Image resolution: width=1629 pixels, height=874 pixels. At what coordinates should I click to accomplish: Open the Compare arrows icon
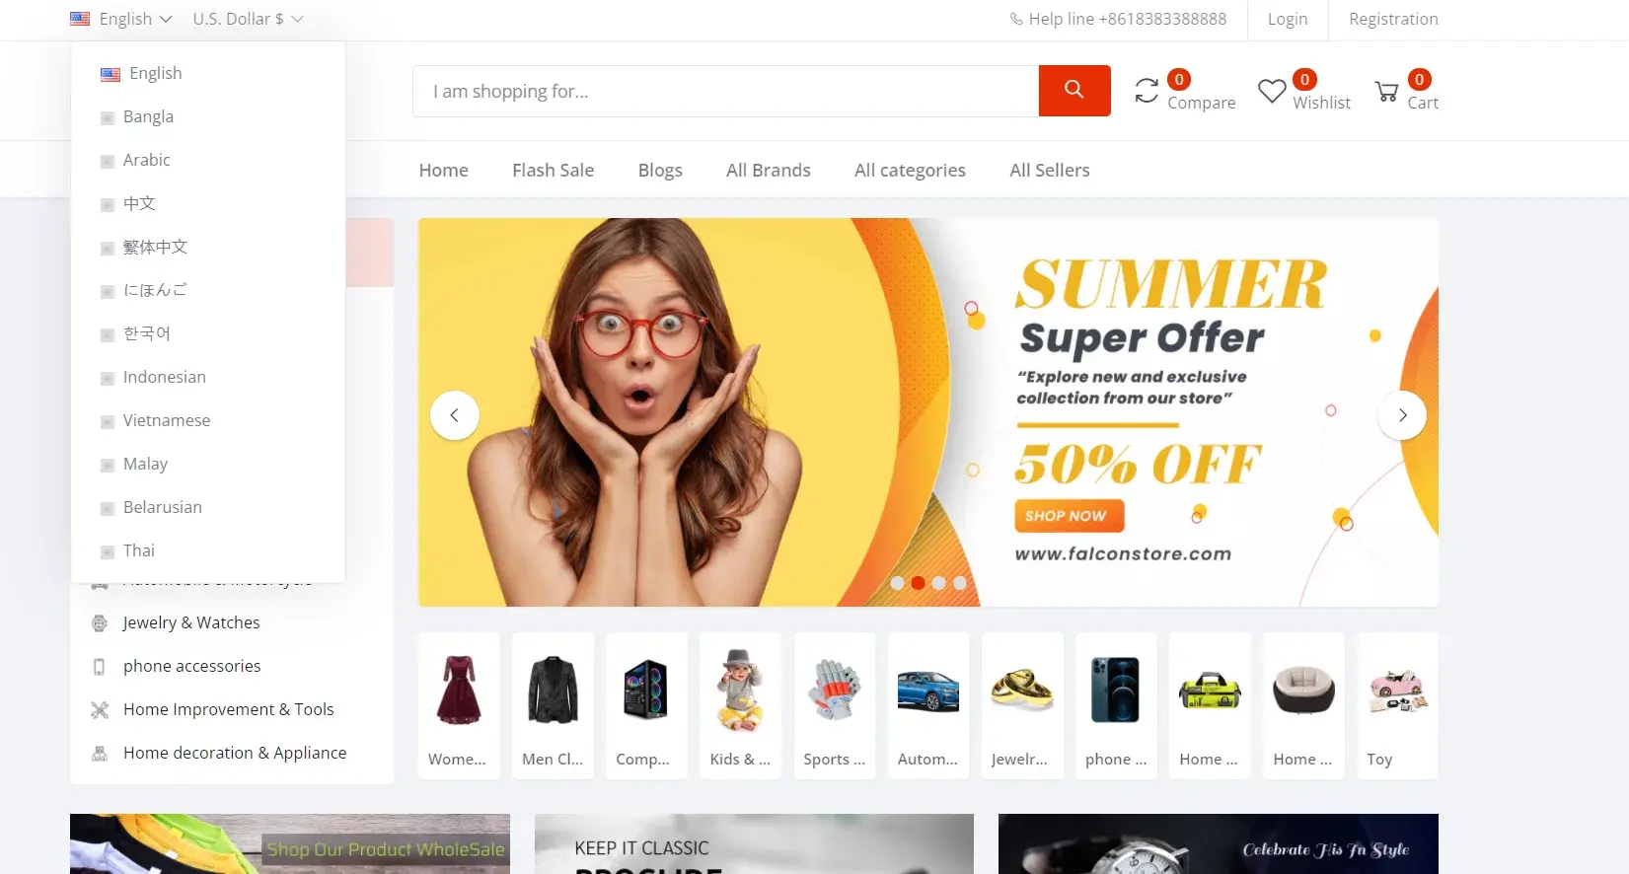[1147, 91]
